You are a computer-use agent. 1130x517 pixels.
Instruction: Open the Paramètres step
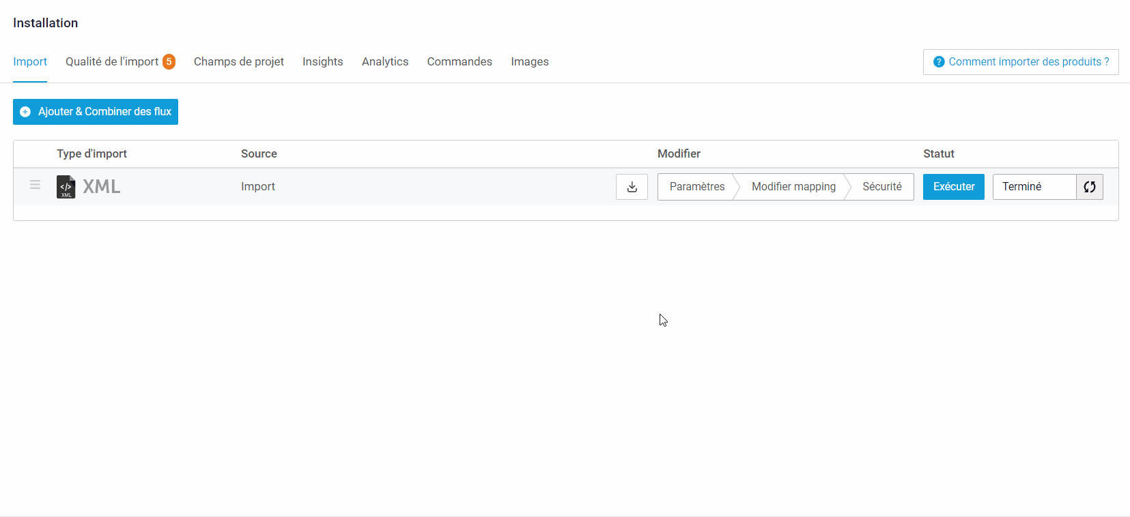(x=696, y=187)
